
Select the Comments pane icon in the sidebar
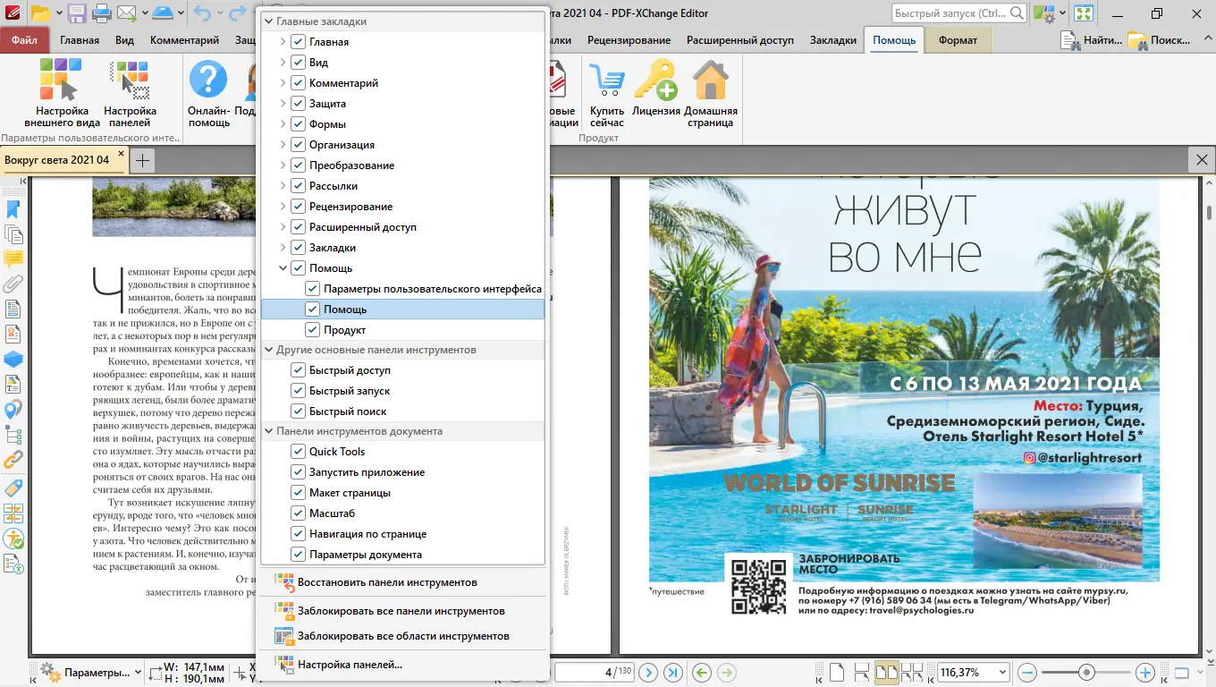(13, 259)
